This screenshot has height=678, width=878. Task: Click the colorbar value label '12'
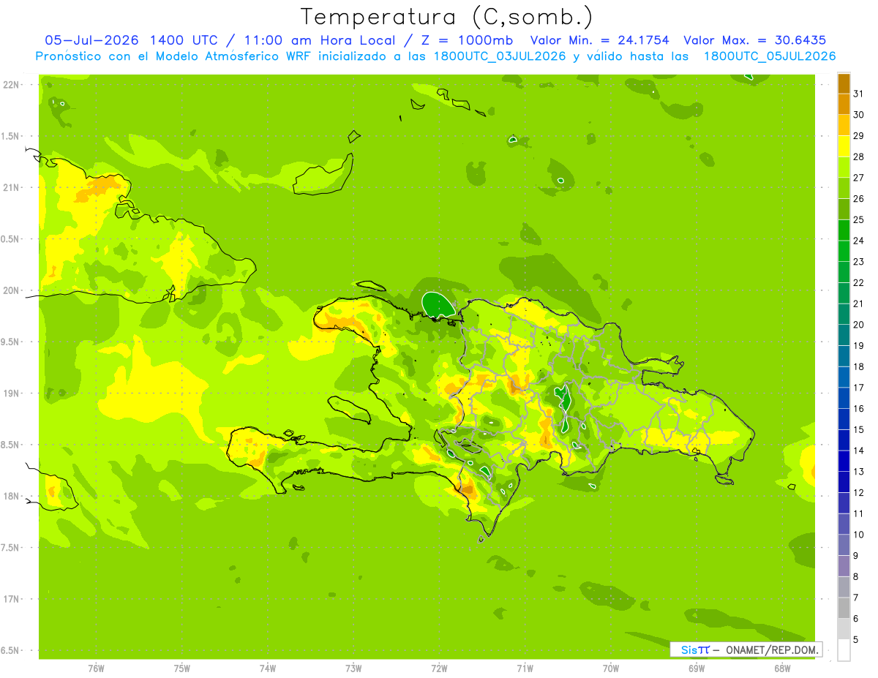click(858, 492)
